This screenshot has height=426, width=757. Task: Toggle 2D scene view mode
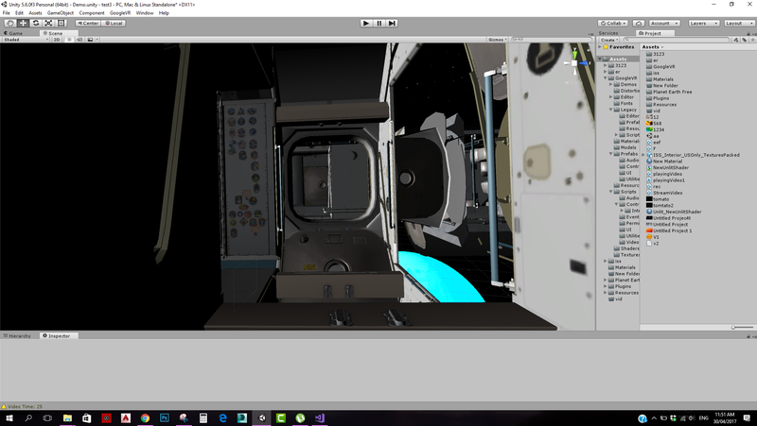tap(57, 40)
